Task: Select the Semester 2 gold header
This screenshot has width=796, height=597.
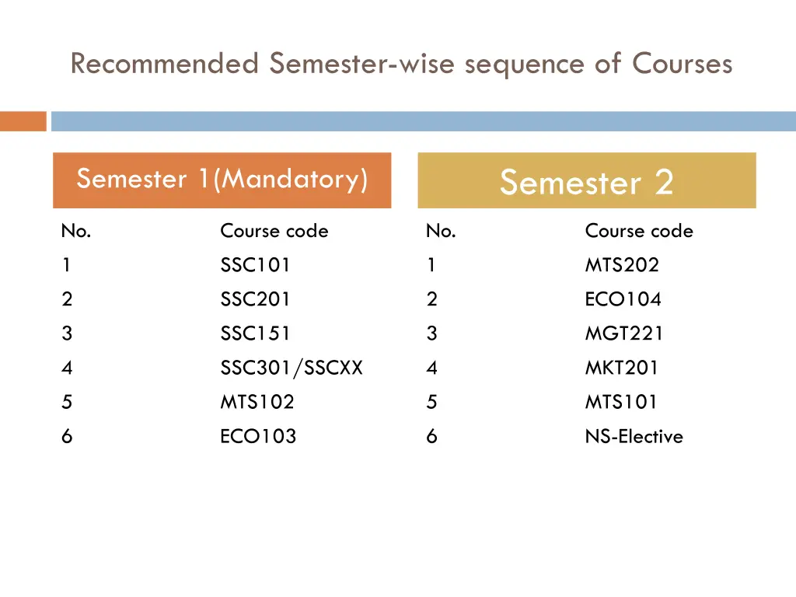Action: (x=586, y=182)
